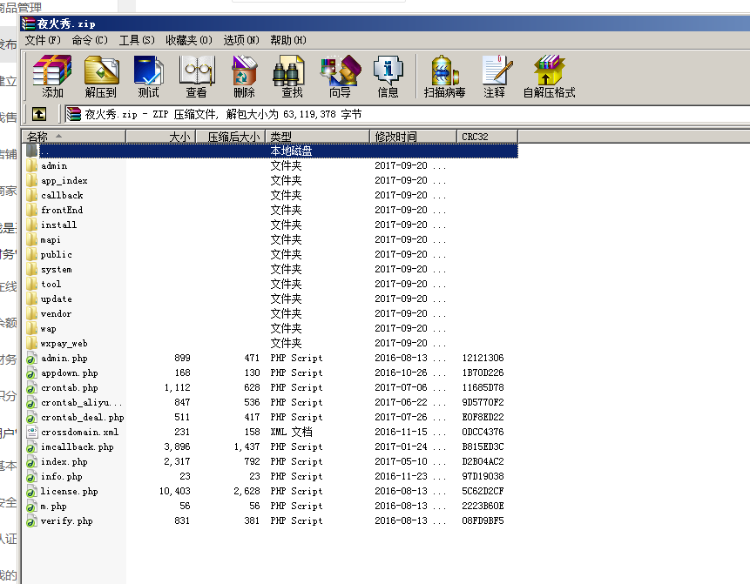The image size is (750, 584).
Task: Click the Test (测试) archive icon
Action: [x=148, y=76]
